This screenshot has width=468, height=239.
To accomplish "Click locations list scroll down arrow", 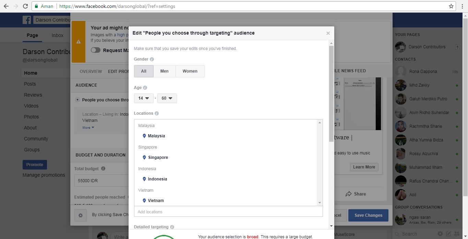I will point(320,203).
